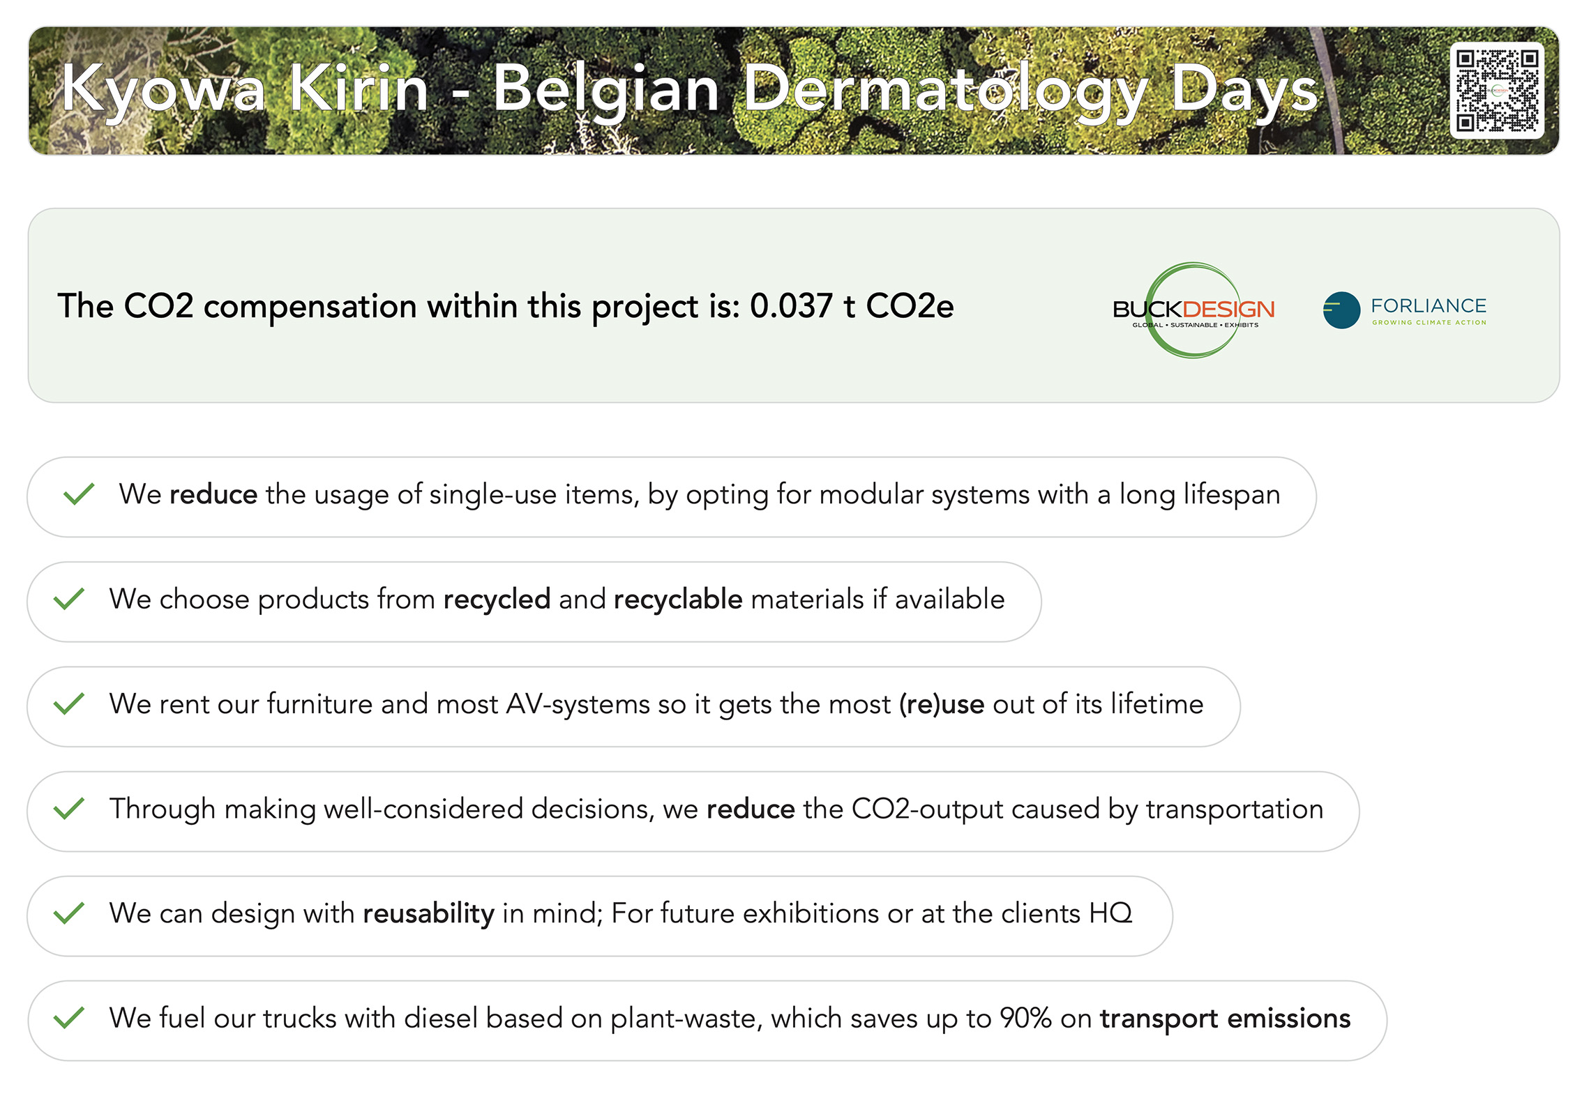1582x1119 pixels.
Task: Click the CO2 compensation 0.037 t CO2e text
Action: [505, 306]
